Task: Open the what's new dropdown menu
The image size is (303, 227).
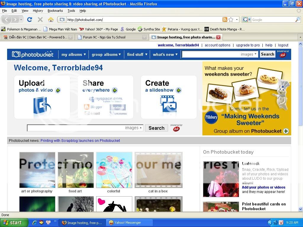Action: (165, 54)
